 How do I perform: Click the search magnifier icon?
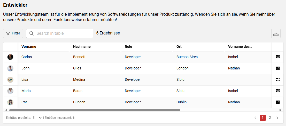(x=32, y=33)
